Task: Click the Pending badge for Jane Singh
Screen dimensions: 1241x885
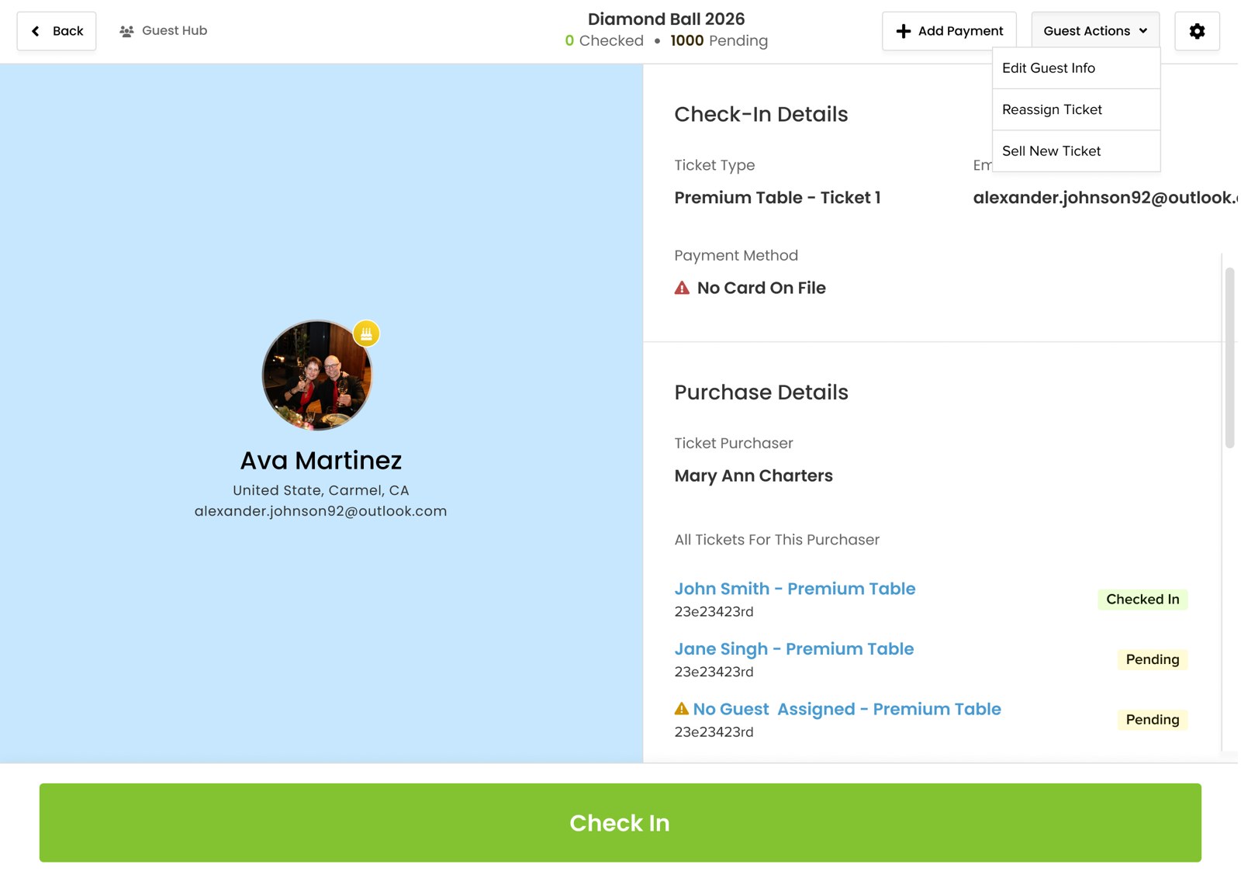Action: (1152, 659)
